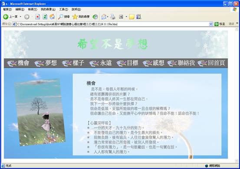
Task: Open Mail toolbar icon
Action: 104,17
